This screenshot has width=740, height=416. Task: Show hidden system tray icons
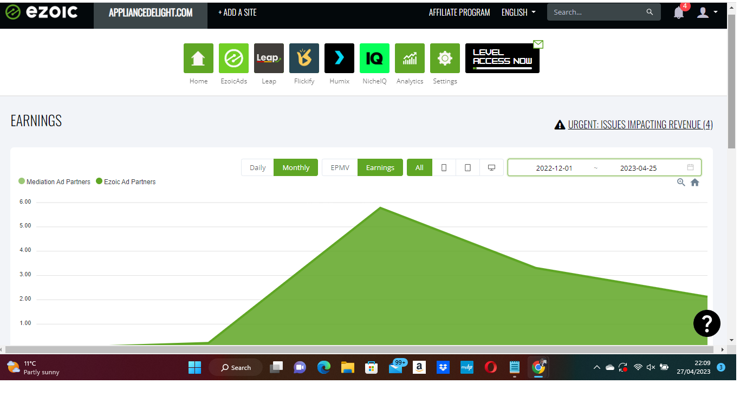click(x=596, y=367)
